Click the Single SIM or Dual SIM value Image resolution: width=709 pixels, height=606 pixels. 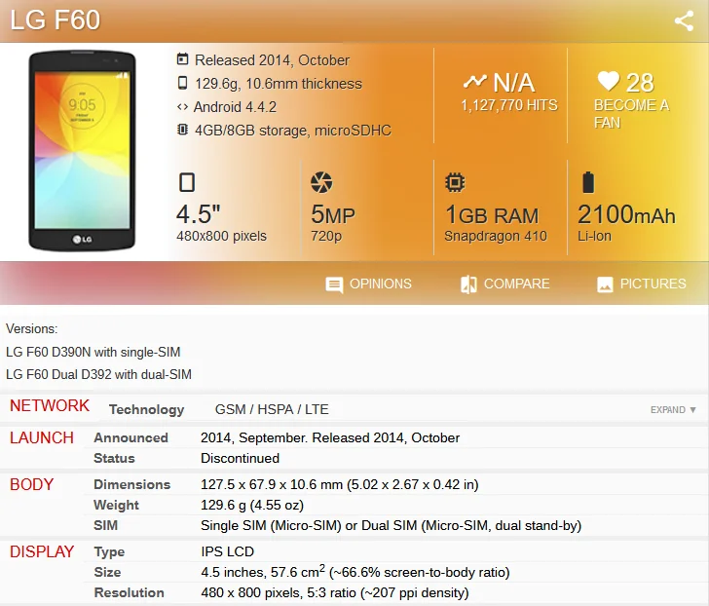(392, 525)
